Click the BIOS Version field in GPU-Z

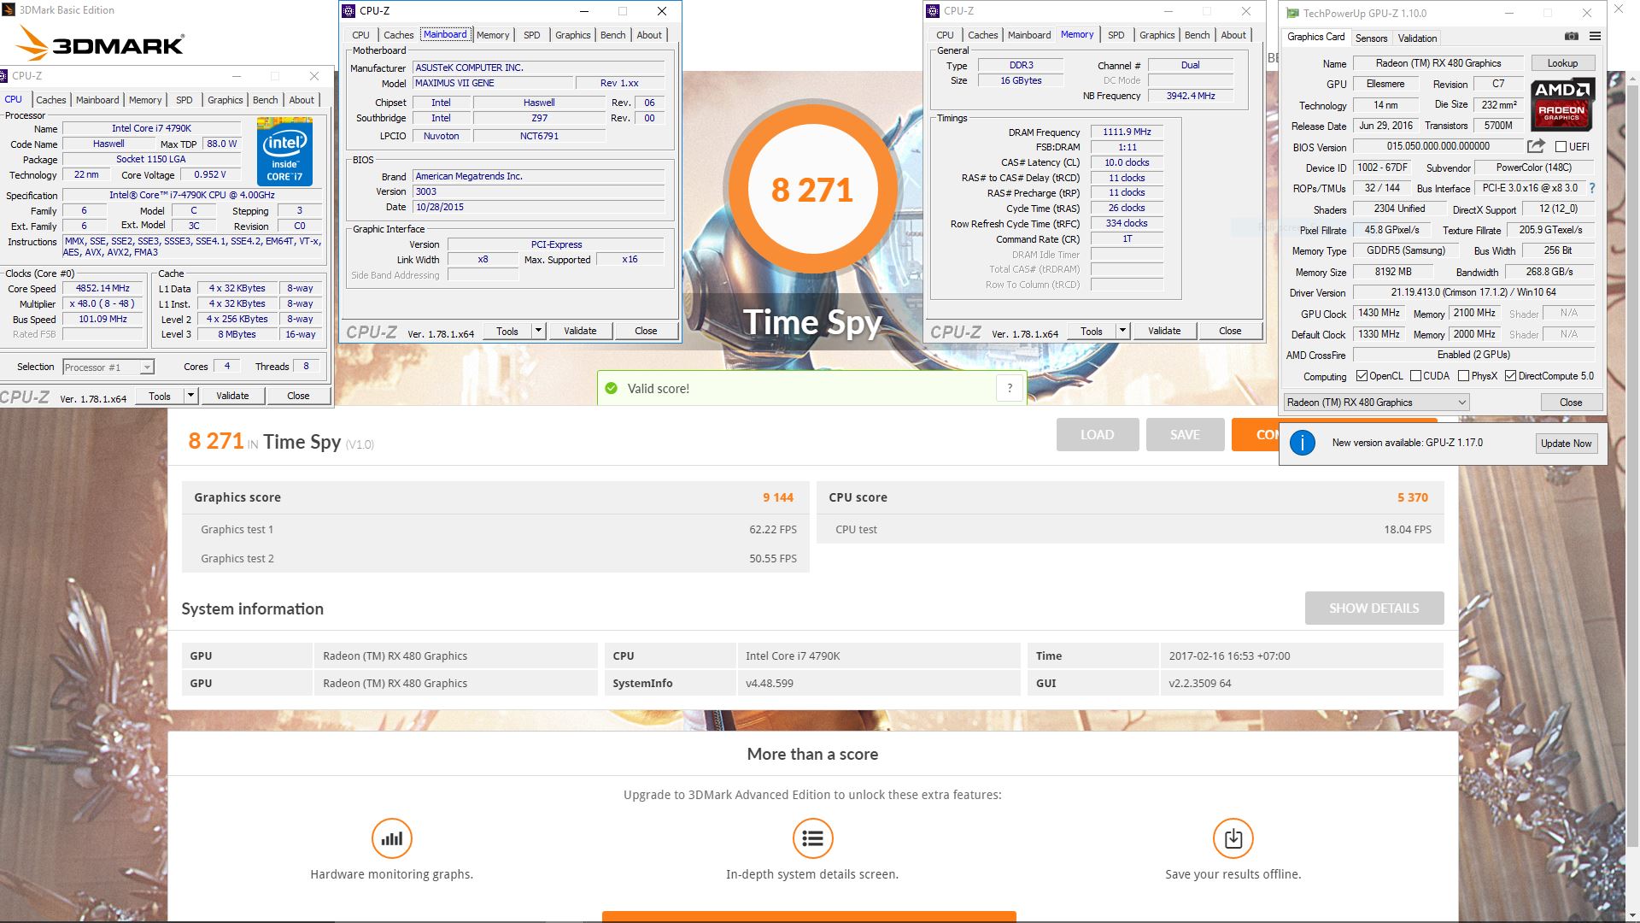pyautogui.click(x=1438, y=146)
